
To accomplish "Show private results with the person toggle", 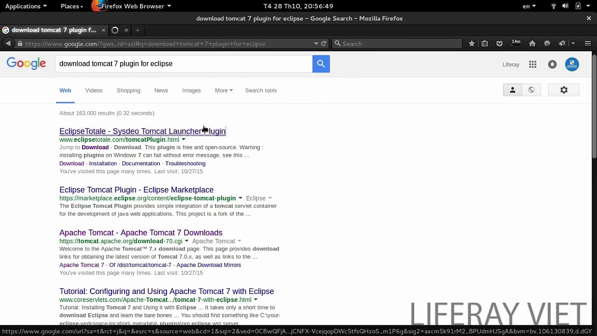I will pyautogui.click(x=512, y=90).
